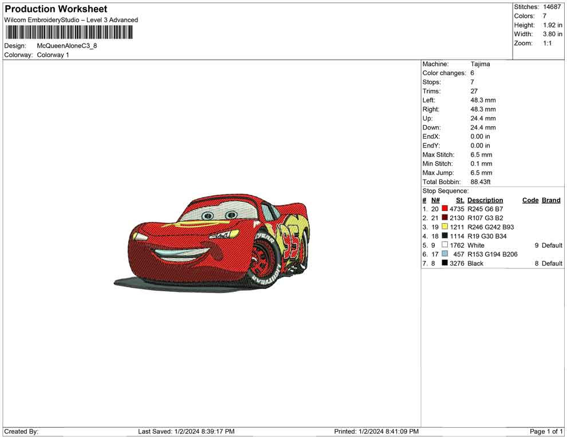The image size is (567, 437).
Task: Click the Colorway 1 value
Action: click(53, 55)
